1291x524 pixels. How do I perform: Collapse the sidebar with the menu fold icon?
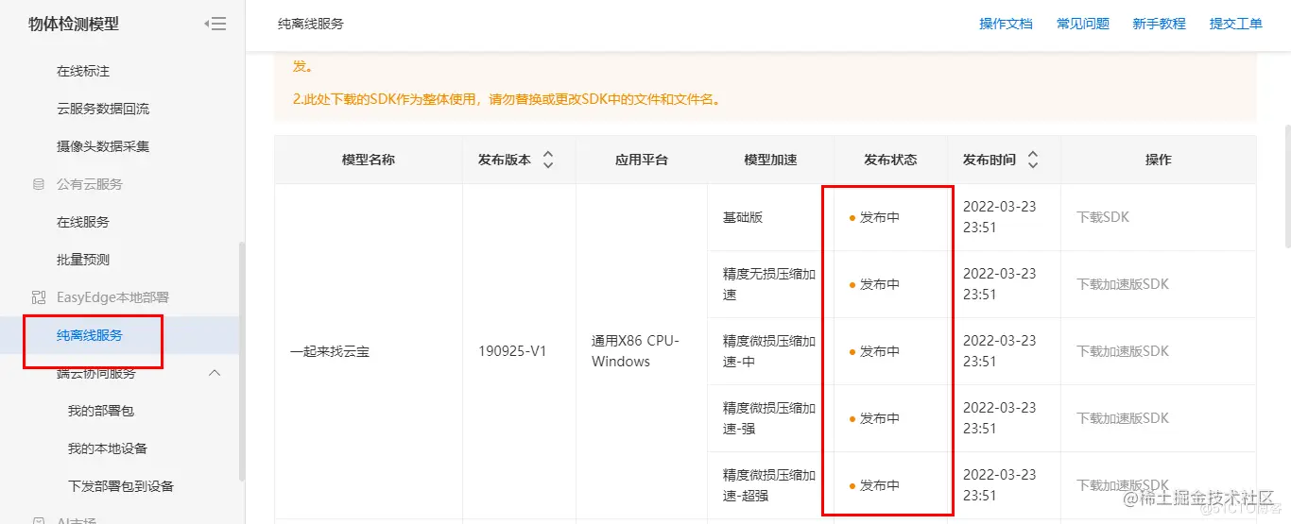(215, 25)
